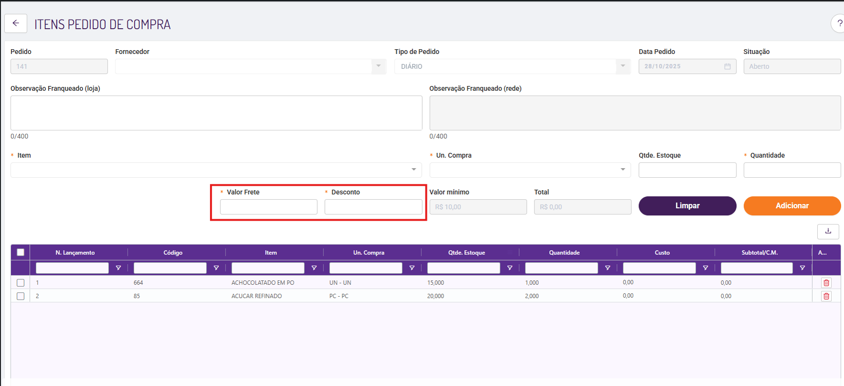This screenshot has width=844, height=386.
Task: Check the ACHOCOLATADO EM PO row checkbox
Action: click(x=21, y=283)
